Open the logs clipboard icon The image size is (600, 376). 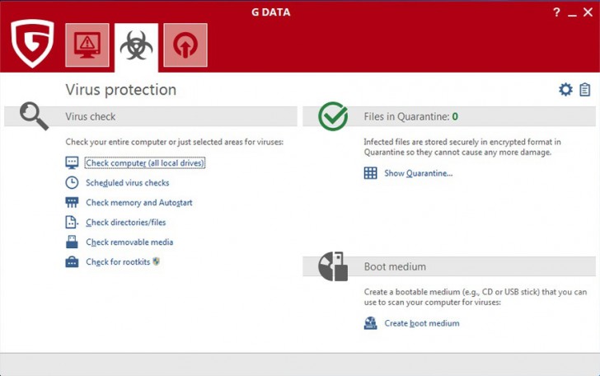(x=584, y=90)
